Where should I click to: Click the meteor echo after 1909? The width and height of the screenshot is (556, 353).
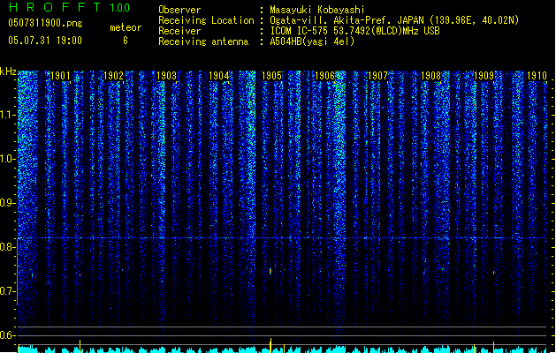[x=493, y=273]
